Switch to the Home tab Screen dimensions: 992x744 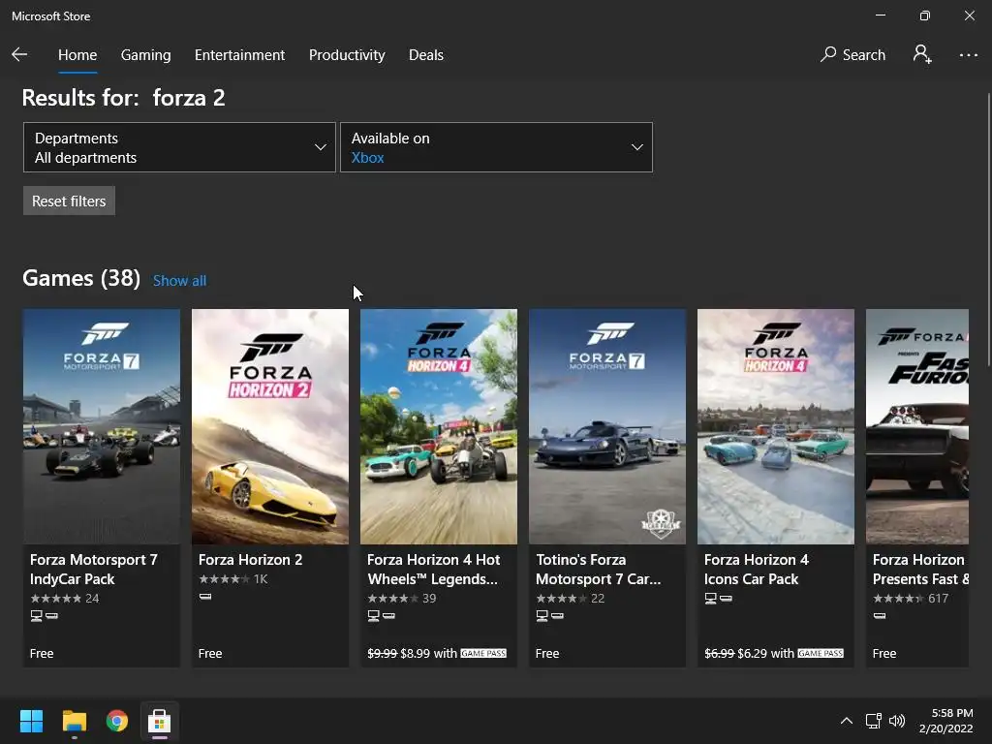(77, 55)
